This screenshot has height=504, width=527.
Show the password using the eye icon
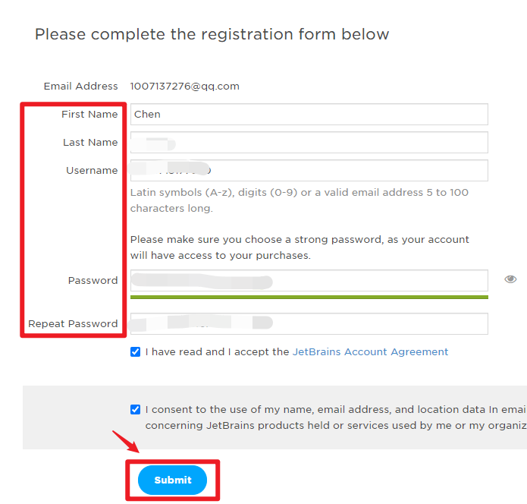(510, 279)
